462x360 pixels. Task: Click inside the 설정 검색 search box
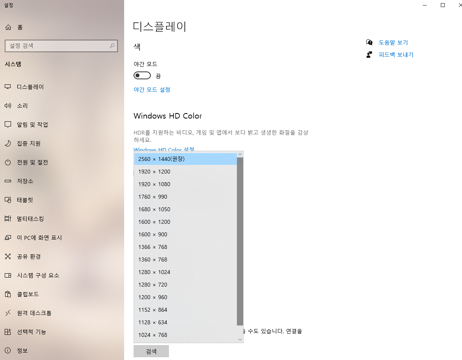click(61, 46)
